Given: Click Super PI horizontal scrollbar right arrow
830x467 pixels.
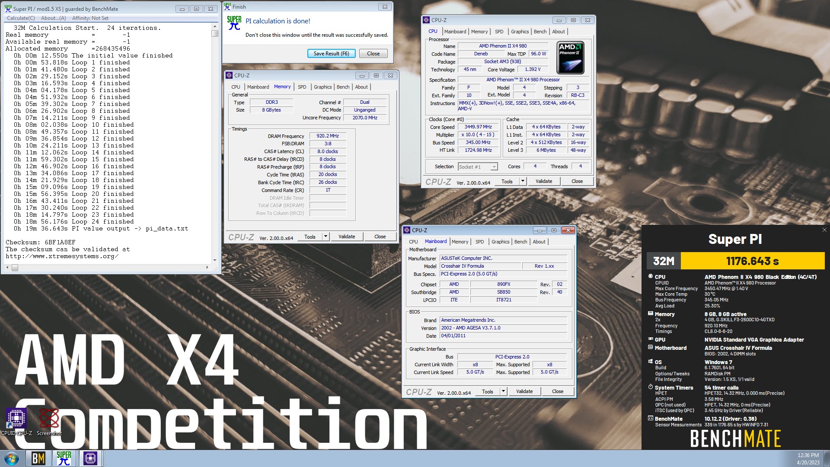Looking at the screenshot, I should tap(207, 268).
